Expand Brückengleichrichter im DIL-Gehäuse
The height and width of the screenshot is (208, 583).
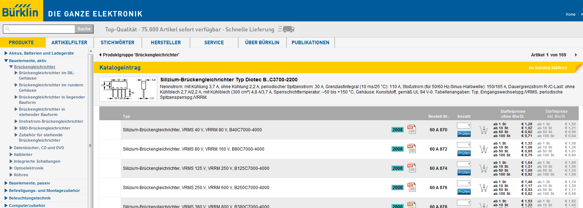click(16, 73)
